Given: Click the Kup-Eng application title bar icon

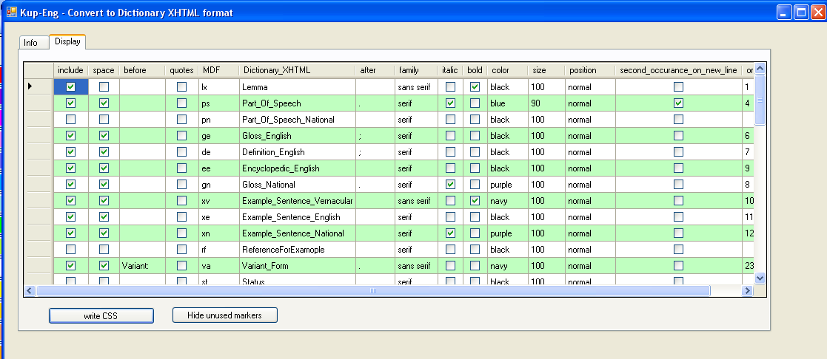Looking at the screenshot, I should point(12,12).
